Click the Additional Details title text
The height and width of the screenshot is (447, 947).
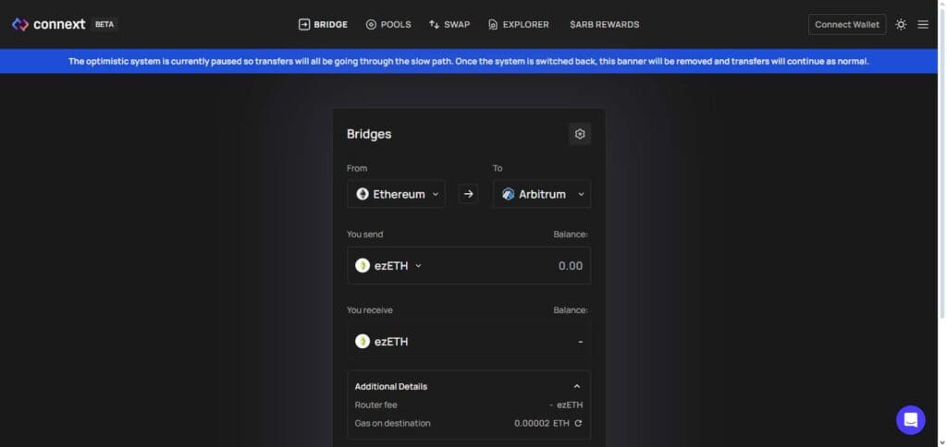(391, 387)
